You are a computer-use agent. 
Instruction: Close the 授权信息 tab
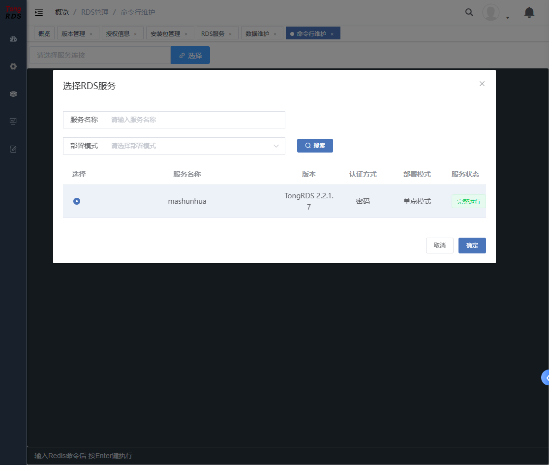click(x=135, y=34)
